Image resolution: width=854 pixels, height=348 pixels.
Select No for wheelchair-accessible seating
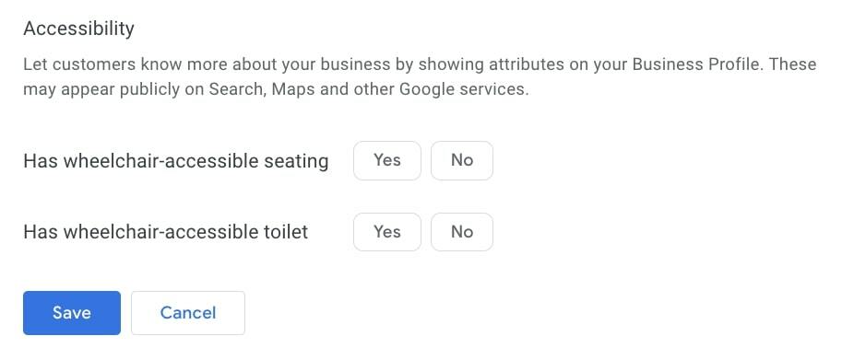click(x=462, y=160)
